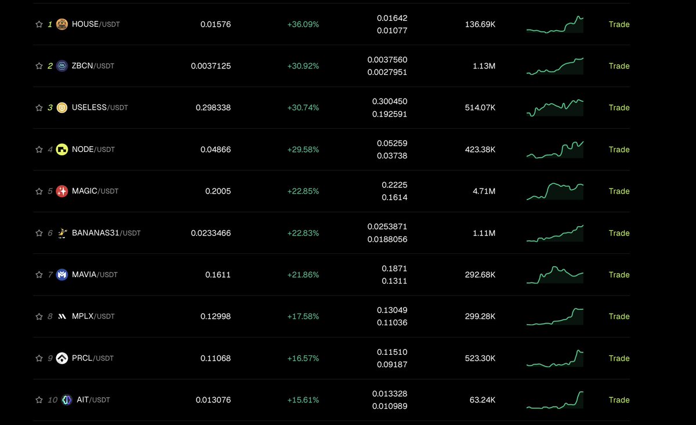Select the NODE/USDT pair name
Screen dimensions: 696x425
93,150
